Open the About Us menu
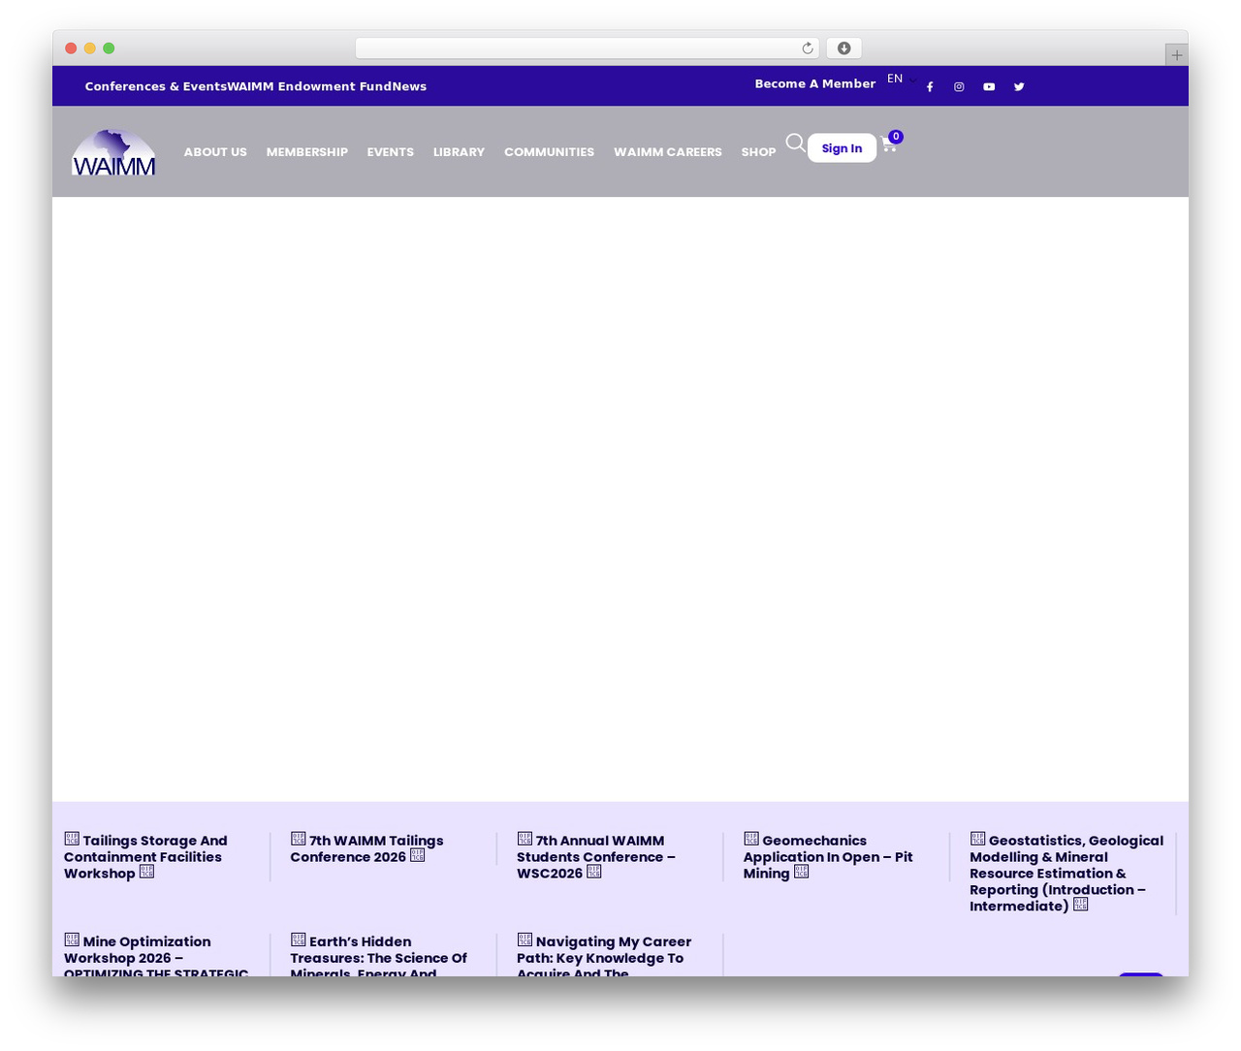The height and width of the screenshot is (1051, 1241). point(215,152)
